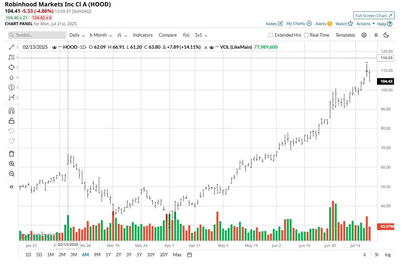Image resolution: width=413 pixels, height=266 pixels.
Task: Open Full Screen Chart
Action: click(x=374, y=15)
